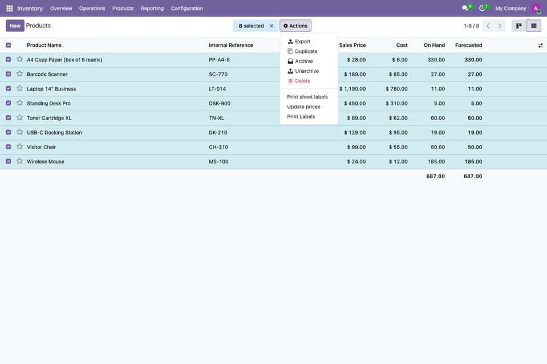Uncheck the Standing Desk Pro checkbox
The width and height of the screenshot is (547, 364).
[x=9, y=103]
